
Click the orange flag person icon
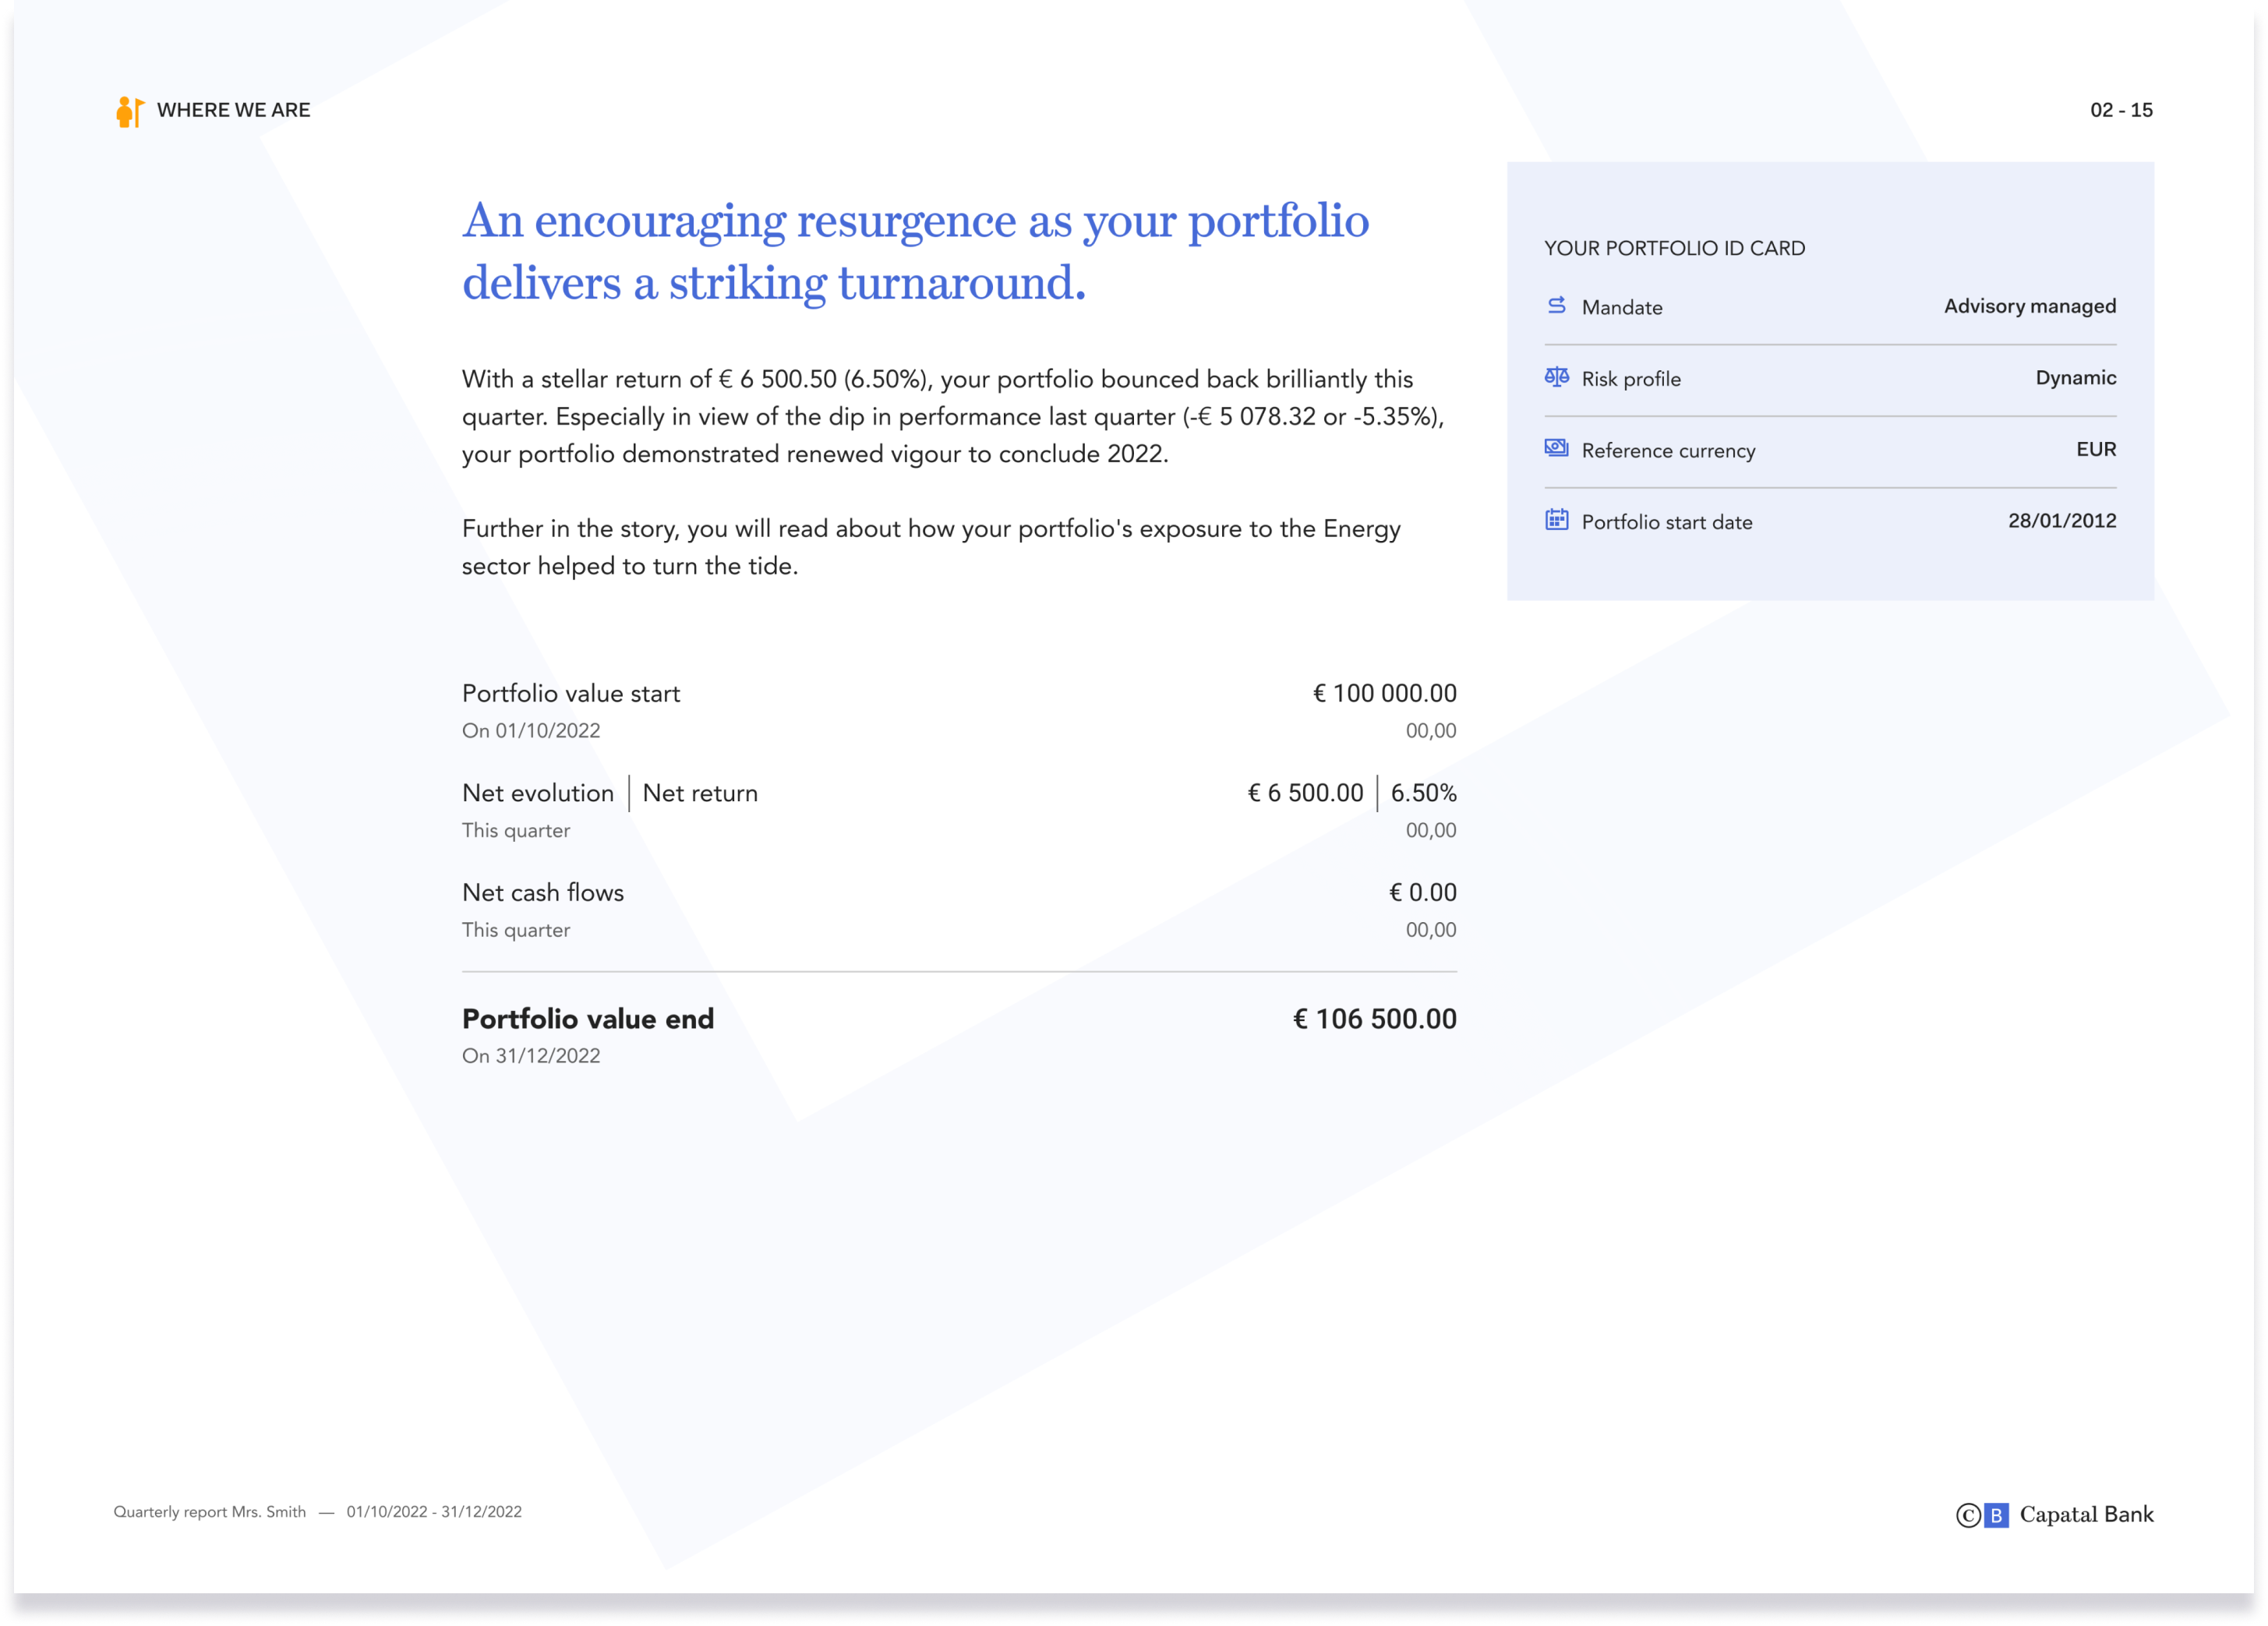coord(129,111)
